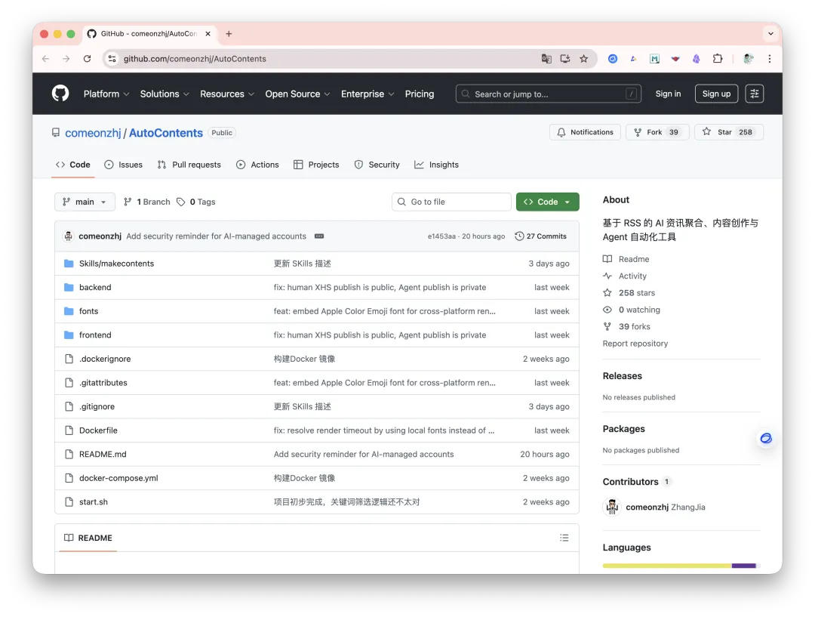Switch to the Actions tab

(x=257, y=165)
